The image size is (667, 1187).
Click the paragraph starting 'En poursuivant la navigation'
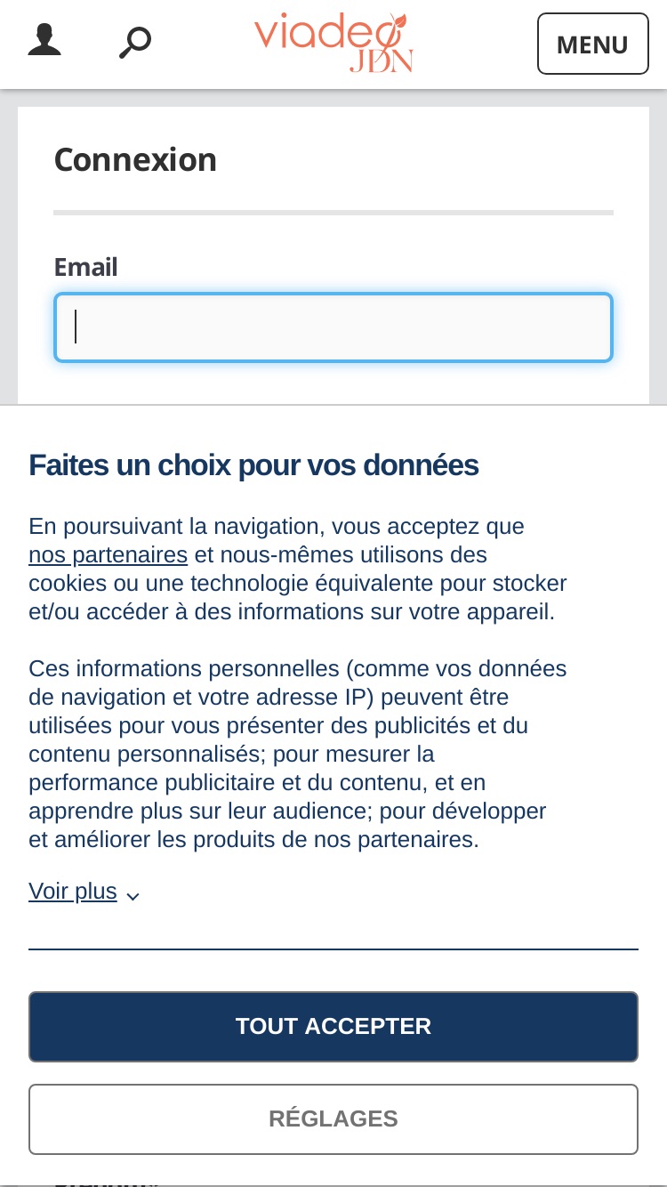point(298,569)
